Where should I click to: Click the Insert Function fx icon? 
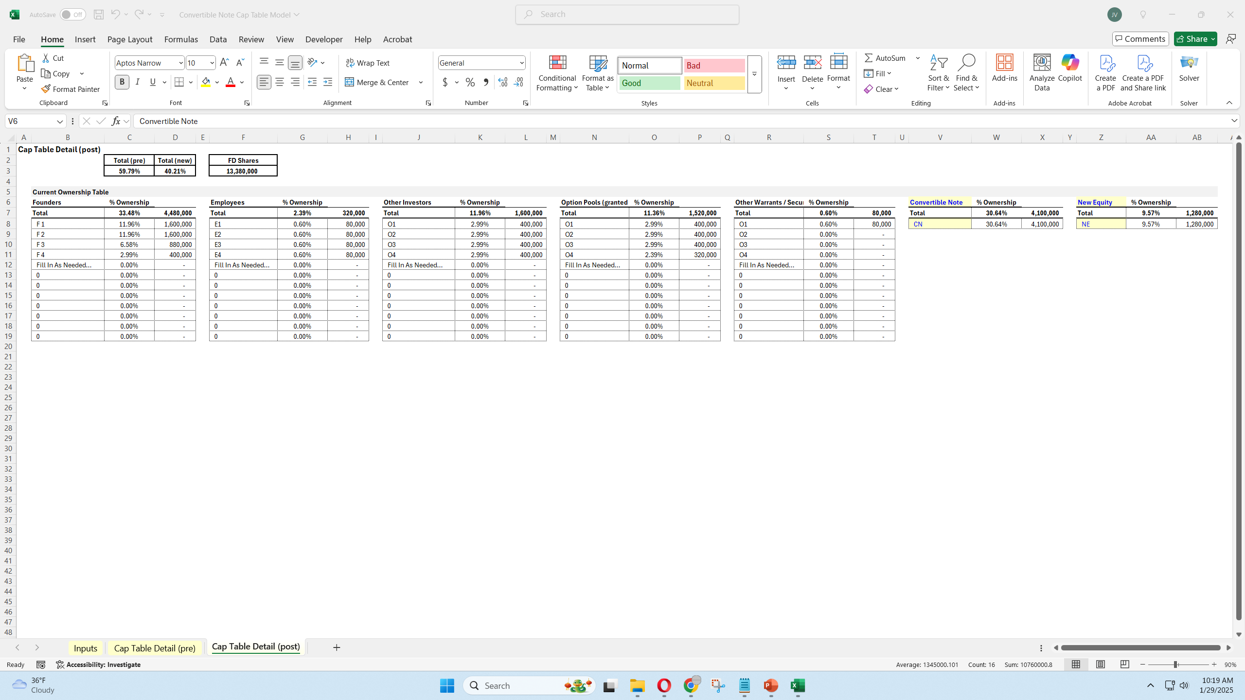(x=116, y=121)
